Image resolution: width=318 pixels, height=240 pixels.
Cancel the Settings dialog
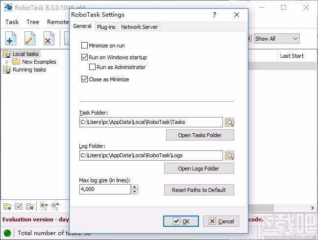[x=221, y=221]
